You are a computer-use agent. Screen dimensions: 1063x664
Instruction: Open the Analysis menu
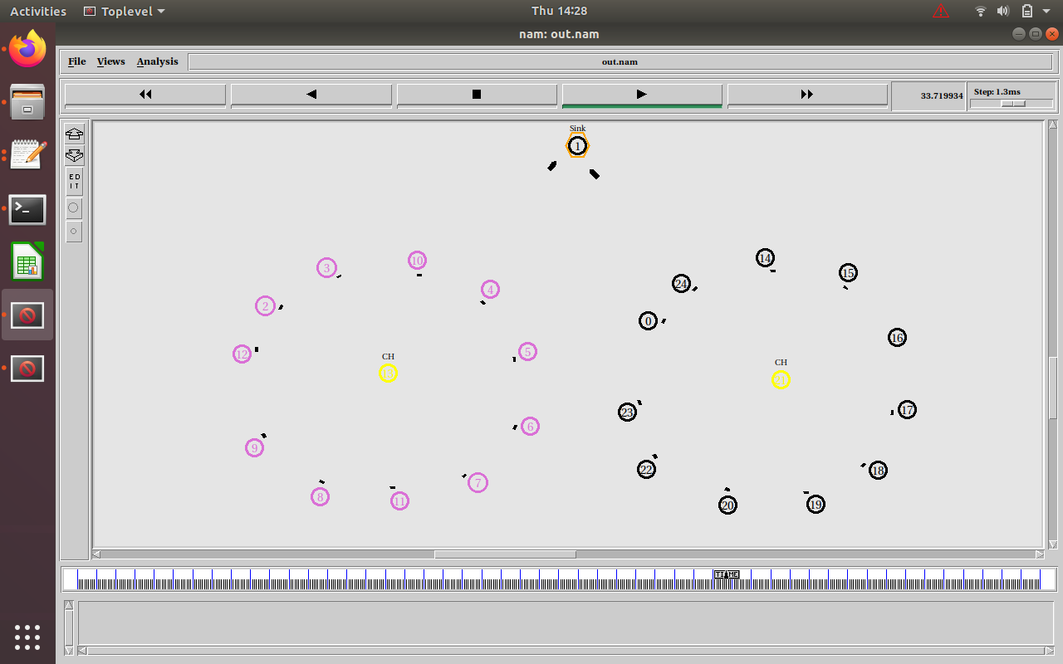click(158, 61)
